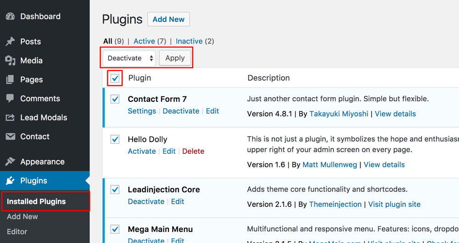Open Add New plugins submenu item
Image resolution: width=459 pixels, height=243 pixels.
point(22,217)
